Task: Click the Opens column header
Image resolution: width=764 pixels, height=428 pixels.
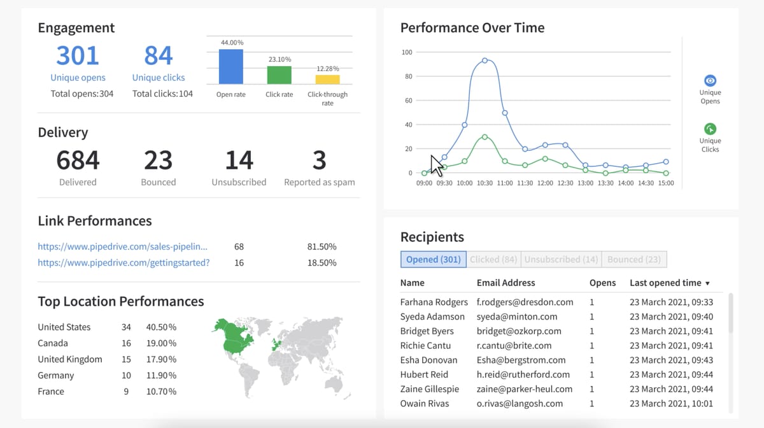Action: [602, 283]
